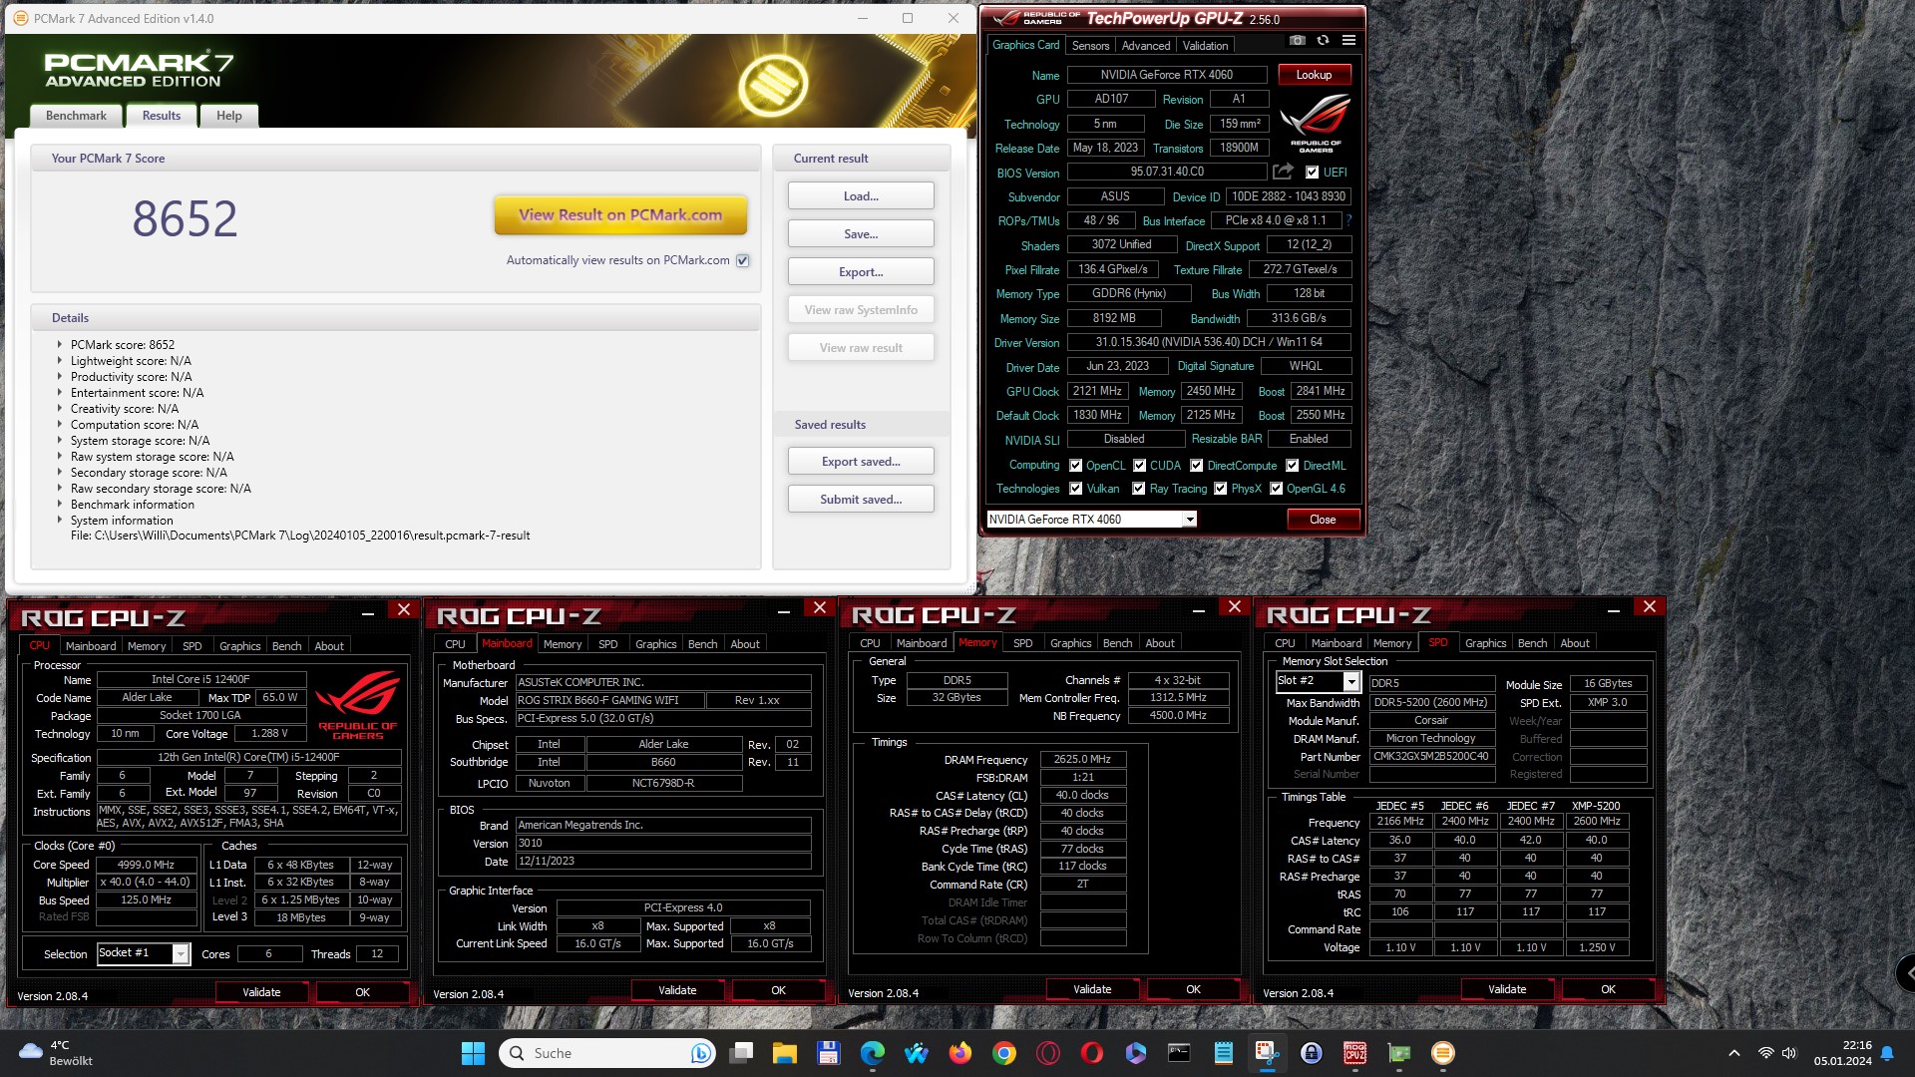Open Task View on the taskbar
This screenshot has width=1915, height=1077.
pos(741,1053)
